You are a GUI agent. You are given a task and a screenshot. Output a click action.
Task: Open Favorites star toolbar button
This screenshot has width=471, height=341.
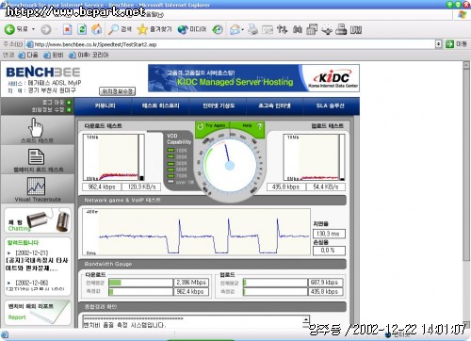point(154,29)
